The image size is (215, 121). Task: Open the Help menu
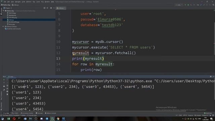coord(52,2)
